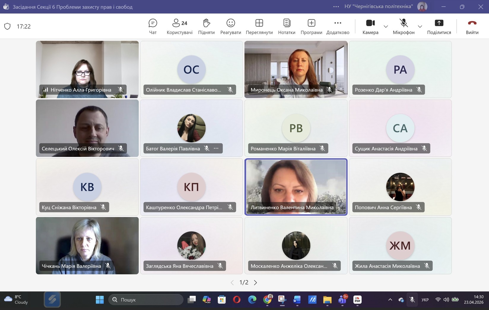Open the Чат (Chat) panel

(x=153, y=26)
